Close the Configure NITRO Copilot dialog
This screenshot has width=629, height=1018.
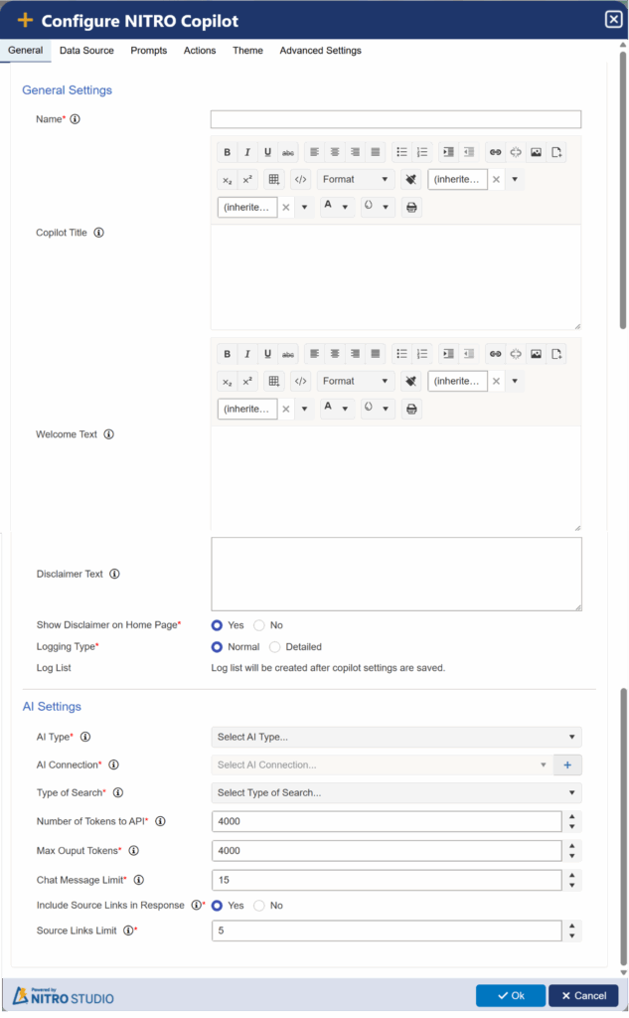pyautogui.click(x=613, y=20)
